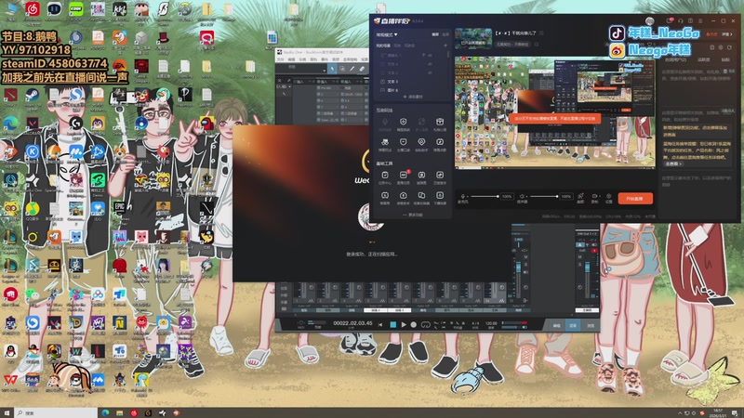The image size is (744, 418).
Task: Open File Explorer from taskbar
Action: click(x=120, y=412)
